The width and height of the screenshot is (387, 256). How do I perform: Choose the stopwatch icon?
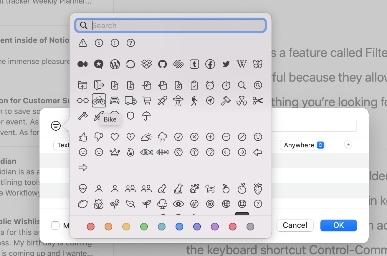point(226,85)
